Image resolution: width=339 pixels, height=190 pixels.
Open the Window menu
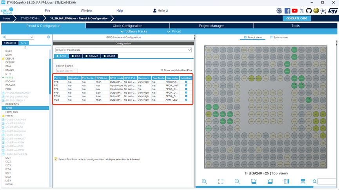(86, 11)
